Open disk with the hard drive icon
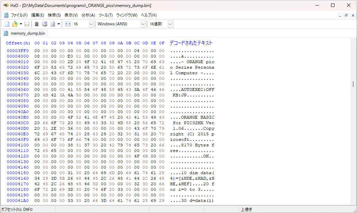The height and width of the screenshot is (213, 357). (45, 24)
